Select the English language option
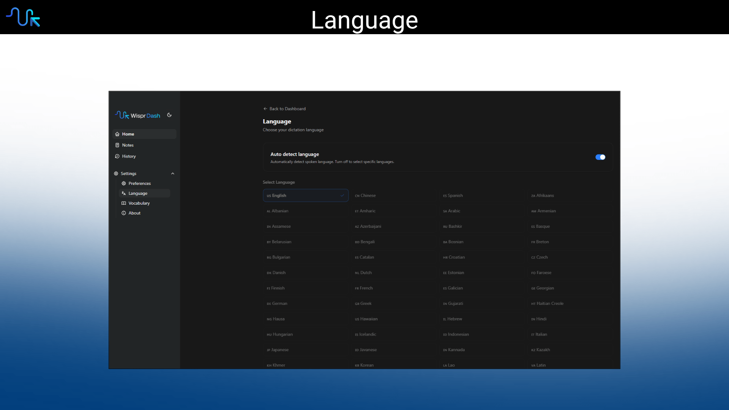This screenshot has height=410, width=729. 306,196
